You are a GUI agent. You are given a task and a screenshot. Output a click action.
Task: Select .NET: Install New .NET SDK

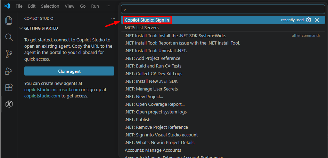pyautogui.click(x=223, y=81)
